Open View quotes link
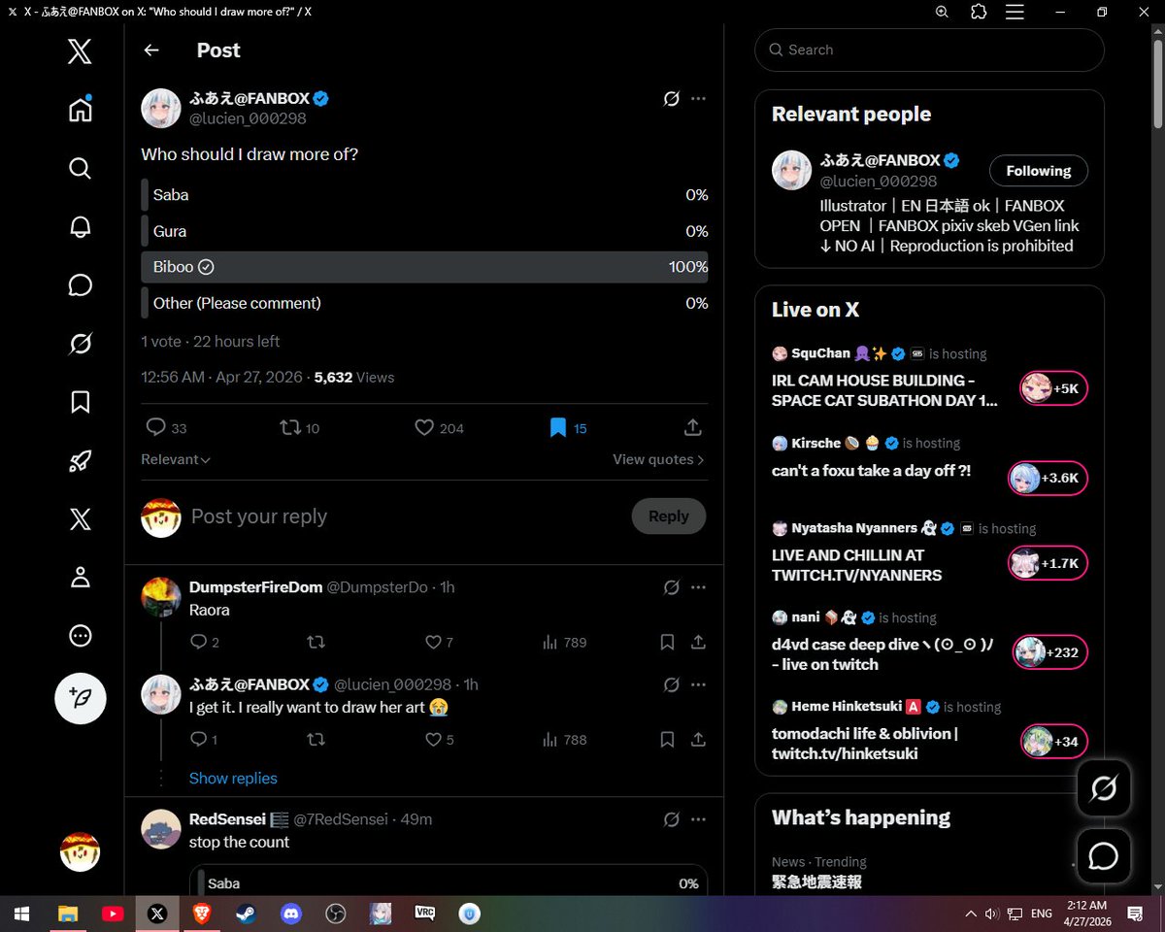Image resolution: width=1165 pixels, height=932 pixels. (658, 459)
